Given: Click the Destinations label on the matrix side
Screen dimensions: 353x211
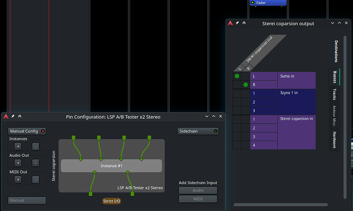Looking at the screenshot, I should (336, 51).
